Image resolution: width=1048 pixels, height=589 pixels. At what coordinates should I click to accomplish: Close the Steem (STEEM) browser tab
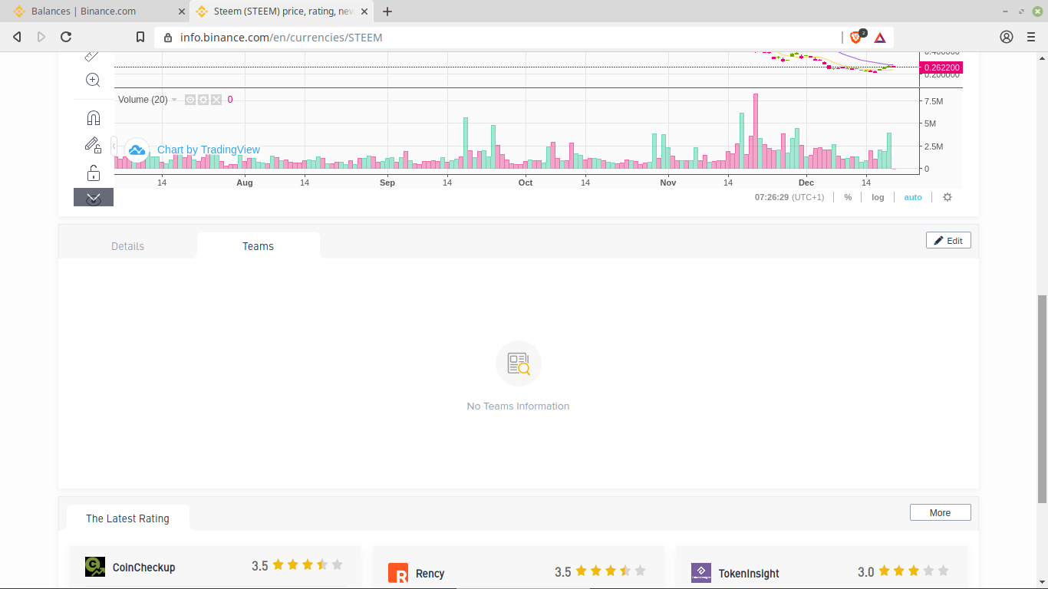click(x=365, y=12)
